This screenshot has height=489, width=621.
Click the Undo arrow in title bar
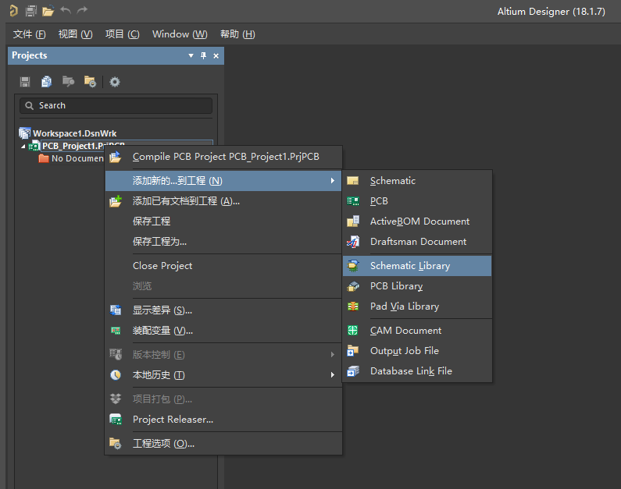point(66,10)
